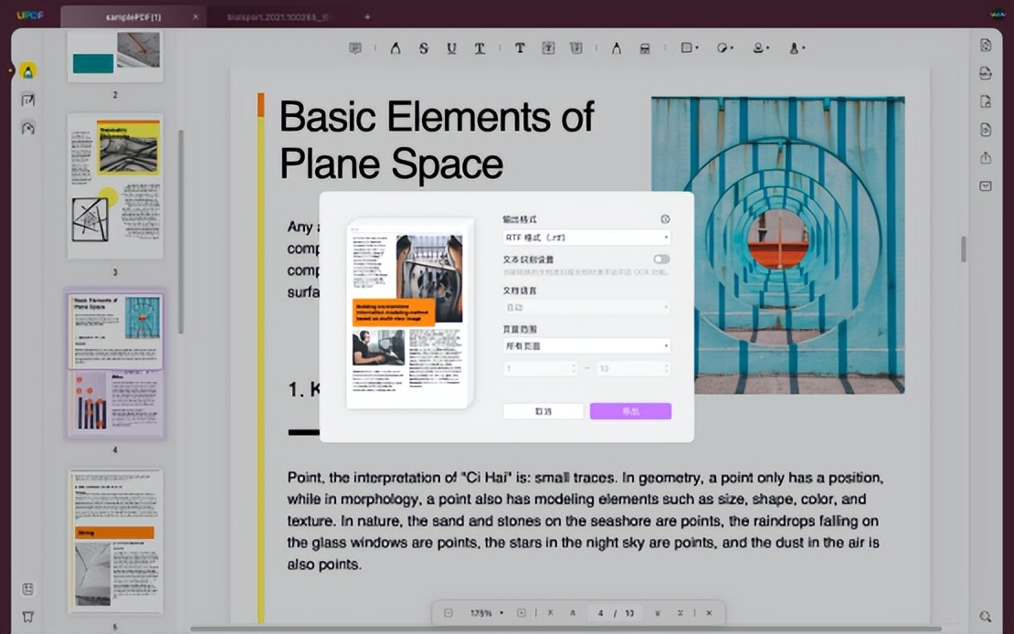Select the underline annotation tool
Screen dimensions: 1014x634
[451, 48]
